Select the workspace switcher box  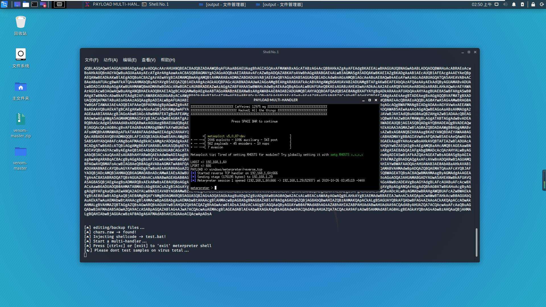(x=59, y=4)
